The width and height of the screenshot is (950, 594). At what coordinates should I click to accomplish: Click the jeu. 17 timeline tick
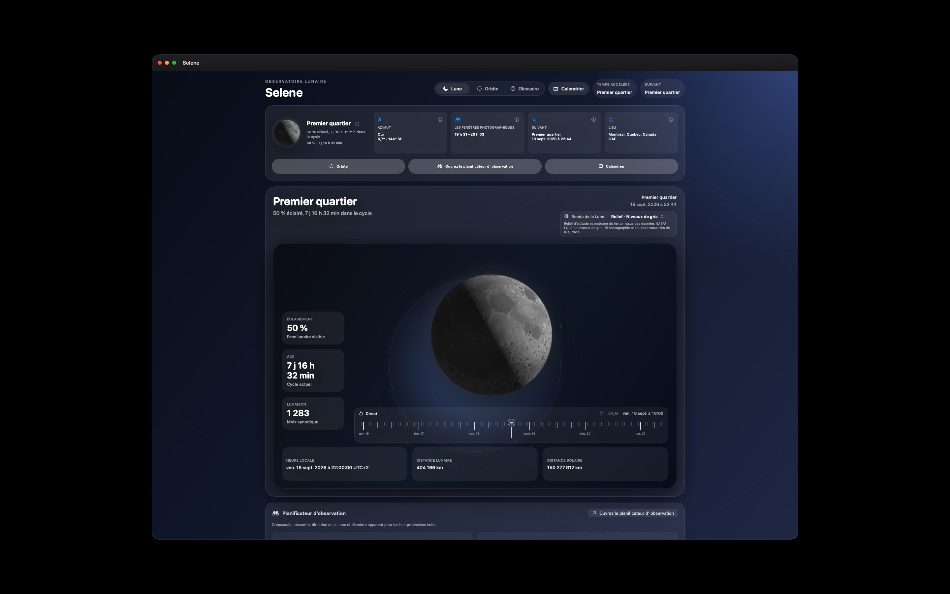[419, 426]
